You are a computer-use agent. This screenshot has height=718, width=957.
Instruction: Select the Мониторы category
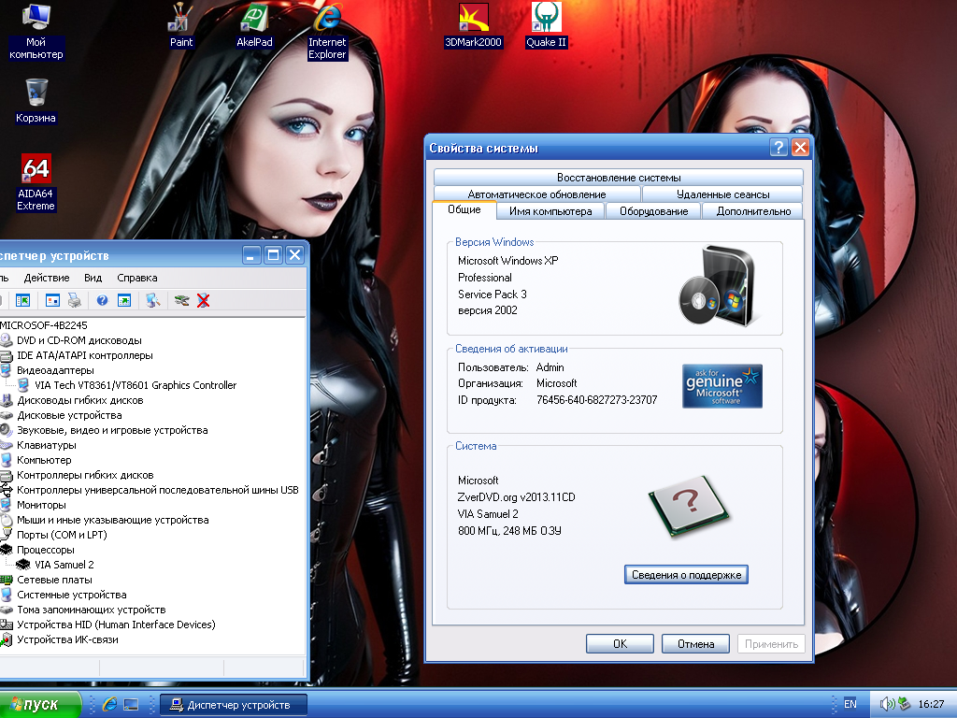click(x=41, y=505)
